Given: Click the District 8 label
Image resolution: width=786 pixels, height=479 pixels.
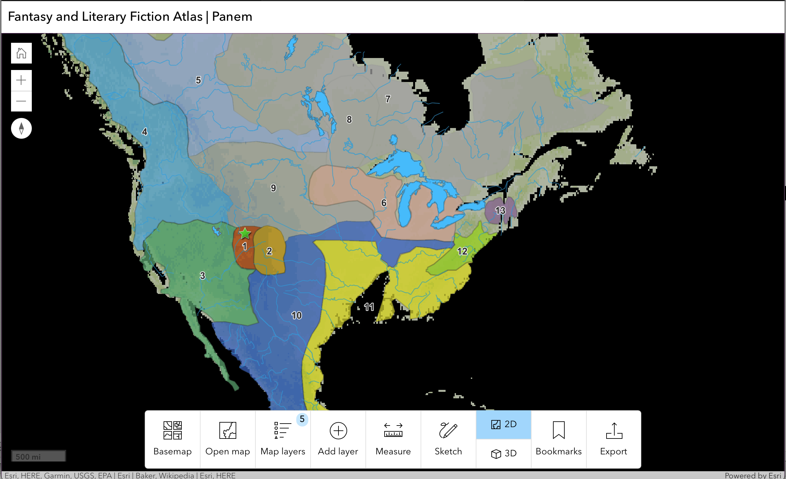Looking at the screenshot, I should coord(349,120).
